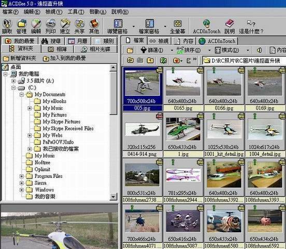Collapse the My Documents folder node
Viewport: 286px width, 249px height.
(x=22, y=94)
